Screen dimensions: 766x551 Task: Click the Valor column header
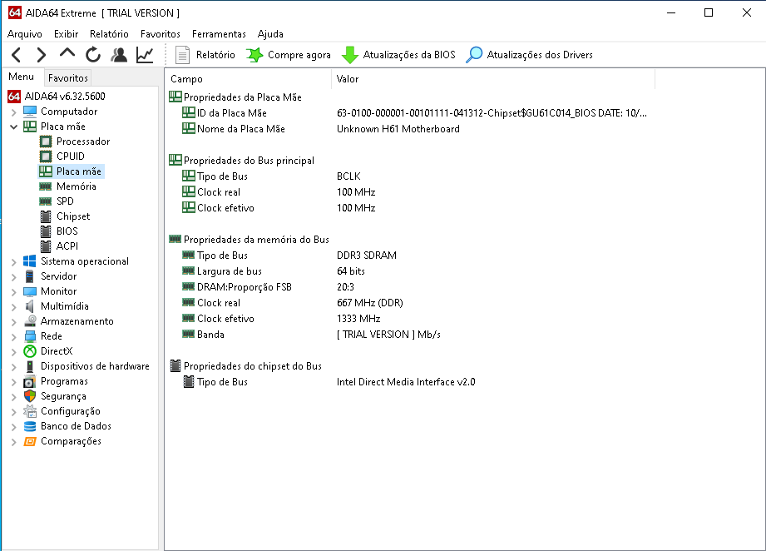point(493,79)
